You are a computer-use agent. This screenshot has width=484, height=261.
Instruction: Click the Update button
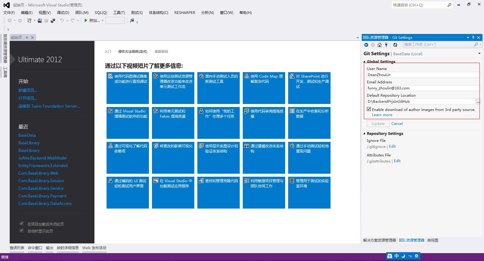coord(378,123)
